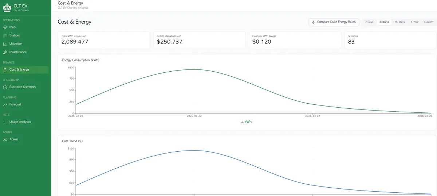
Task: Click the Sessions card showing 83
Action: 390,40
